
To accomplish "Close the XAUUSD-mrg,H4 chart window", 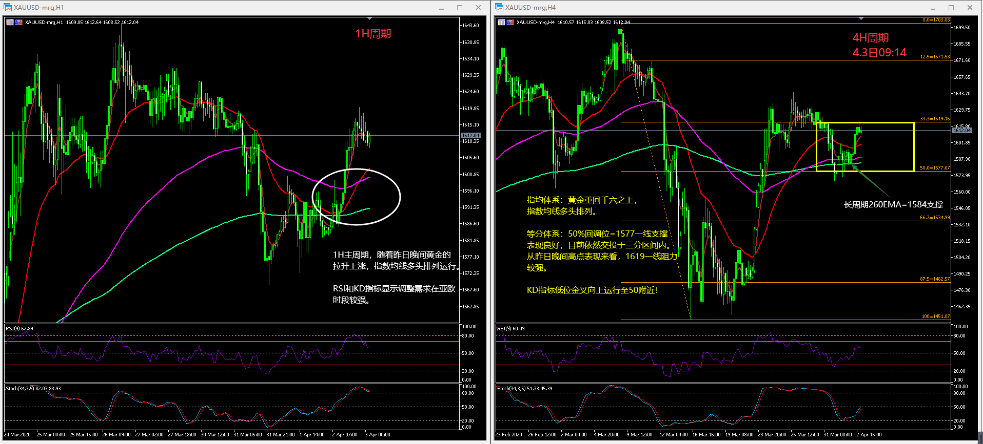I will coord(970,8).
